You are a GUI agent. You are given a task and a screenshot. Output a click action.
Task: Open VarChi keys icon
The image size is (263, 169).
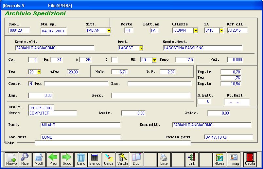tap(123, 160)
